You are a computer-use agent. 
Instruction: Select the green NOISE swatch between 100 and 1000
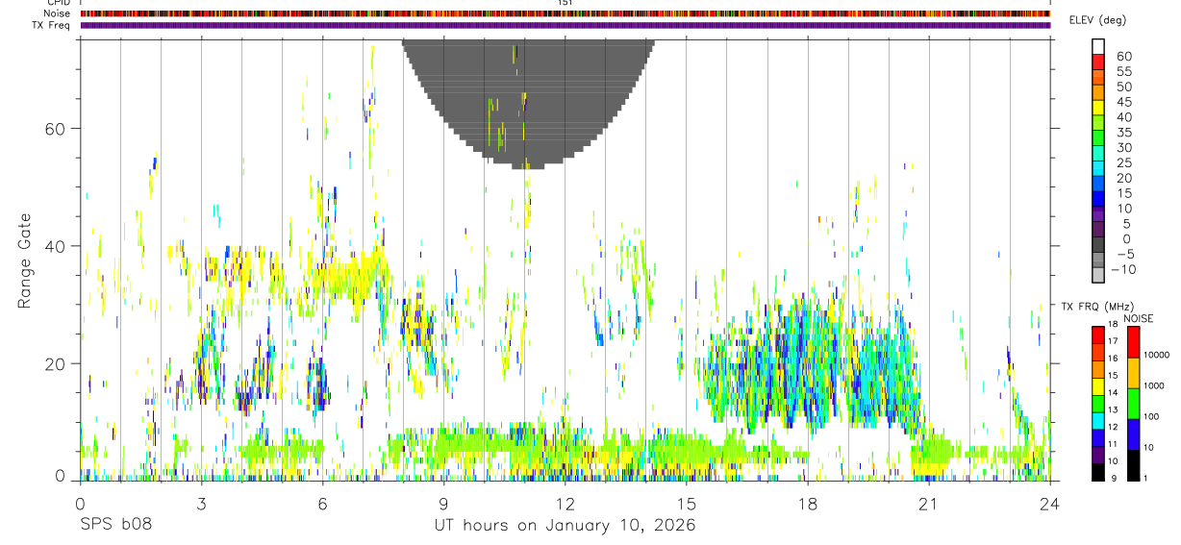point(1133,404)
